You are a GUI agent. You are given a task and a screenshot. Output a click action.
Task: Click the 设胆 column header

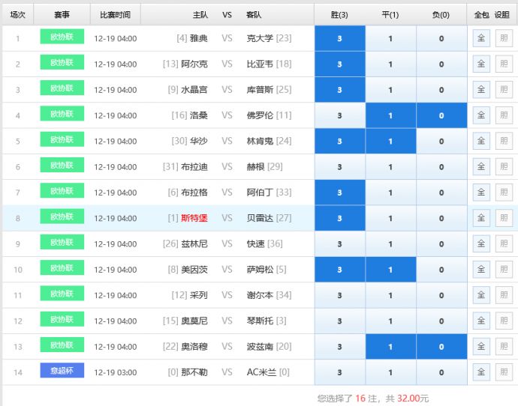coord(501,15)
